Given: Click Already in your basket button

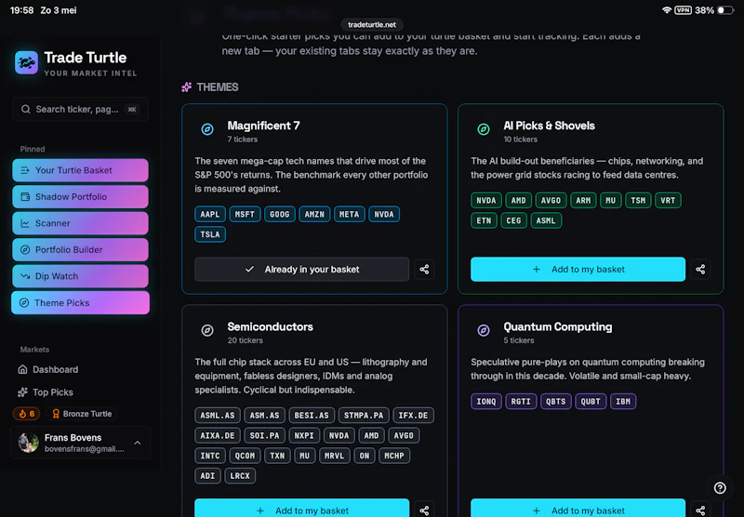Looking at the screenshot, I should (301, 270).
